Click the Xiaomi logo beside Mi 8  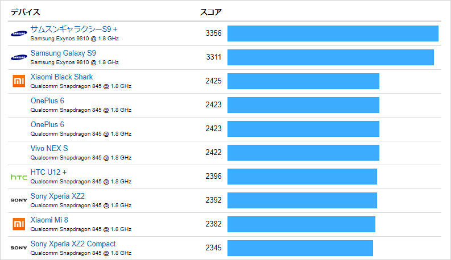[x=19, y=224]
